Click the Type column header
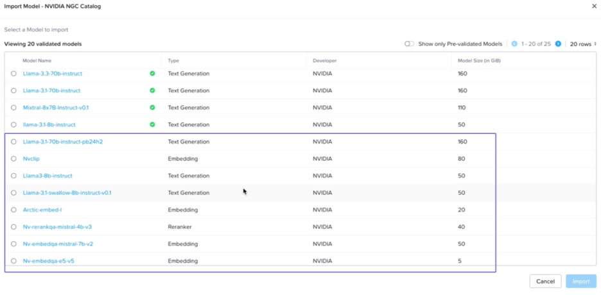The height and width of the screenshot is (295, 601). pyautogui.click(x=173, y=60)
